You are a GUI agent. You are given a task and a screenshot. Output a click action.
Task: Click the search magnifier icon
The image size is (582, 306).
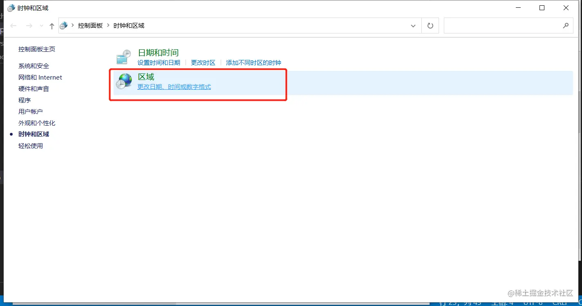[x=566, y=26]
